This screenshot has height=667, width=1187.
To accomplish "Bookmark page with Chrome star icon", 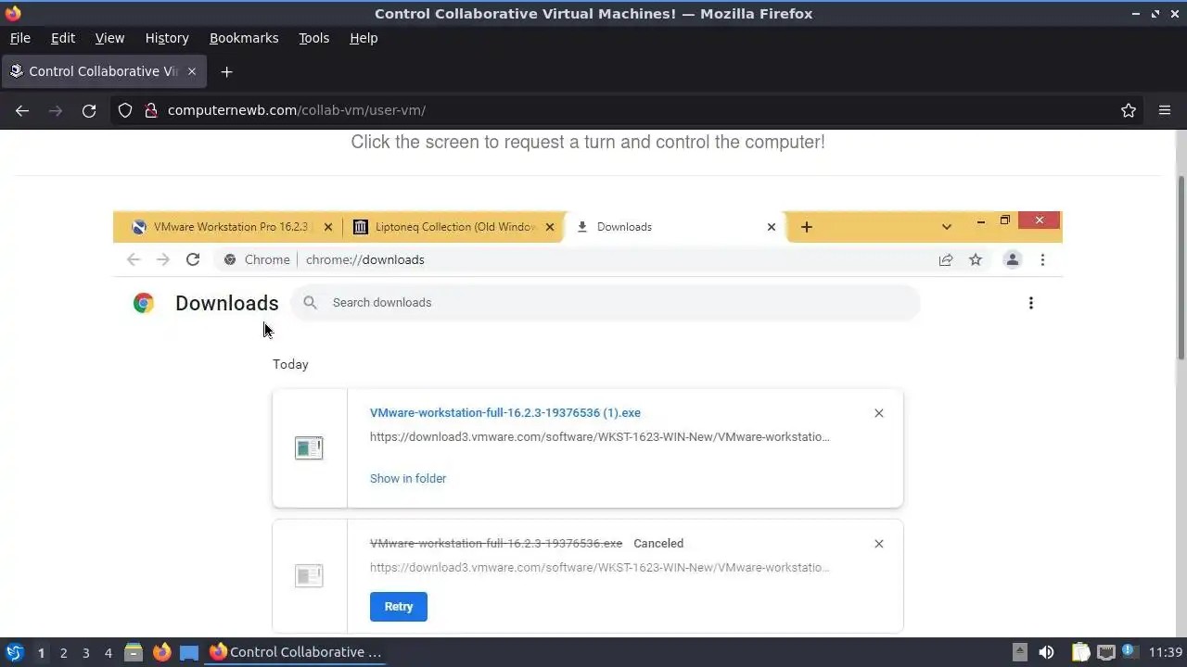I will [976, 260].
